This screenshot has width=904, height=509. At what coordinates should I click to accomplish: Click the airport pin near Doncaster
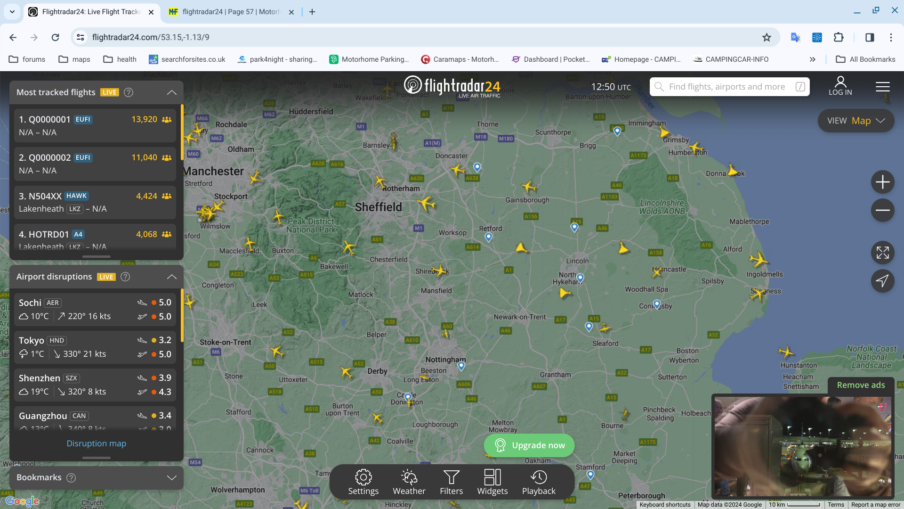tap(477, 167)
